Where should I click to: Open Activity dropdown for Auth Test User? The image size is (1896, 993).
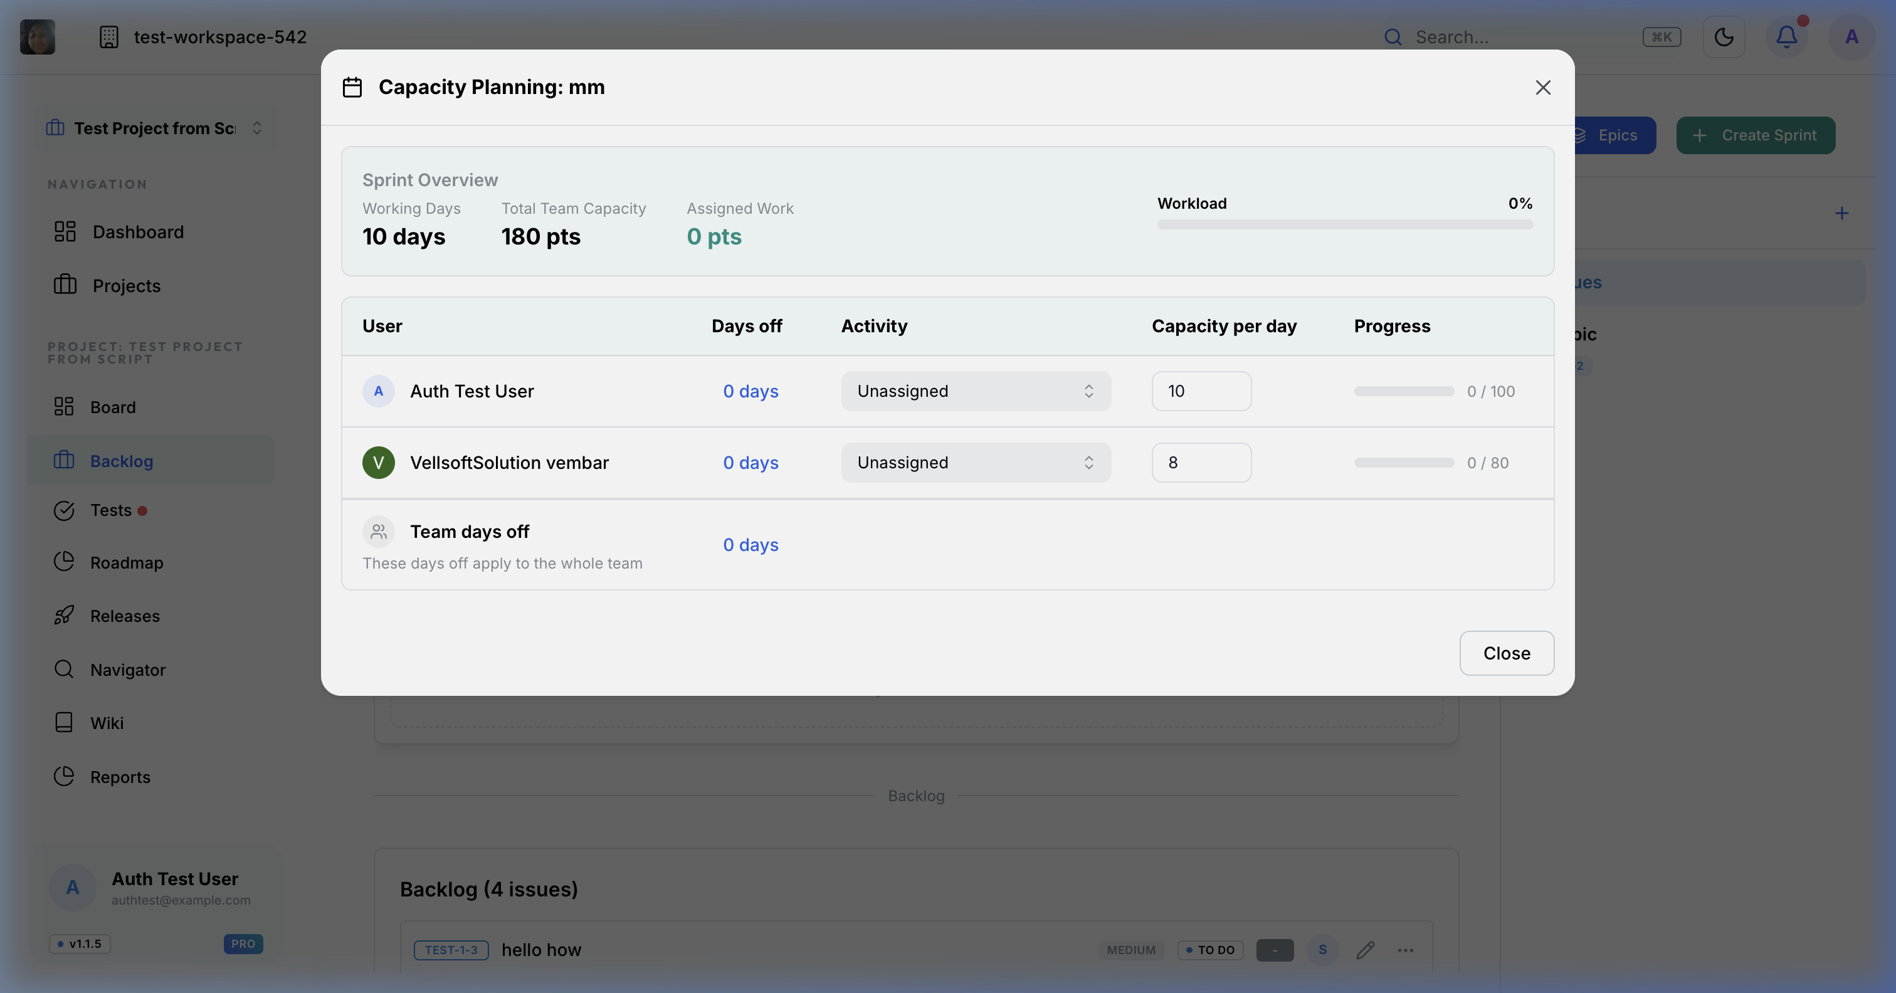(x=976, y=391)
